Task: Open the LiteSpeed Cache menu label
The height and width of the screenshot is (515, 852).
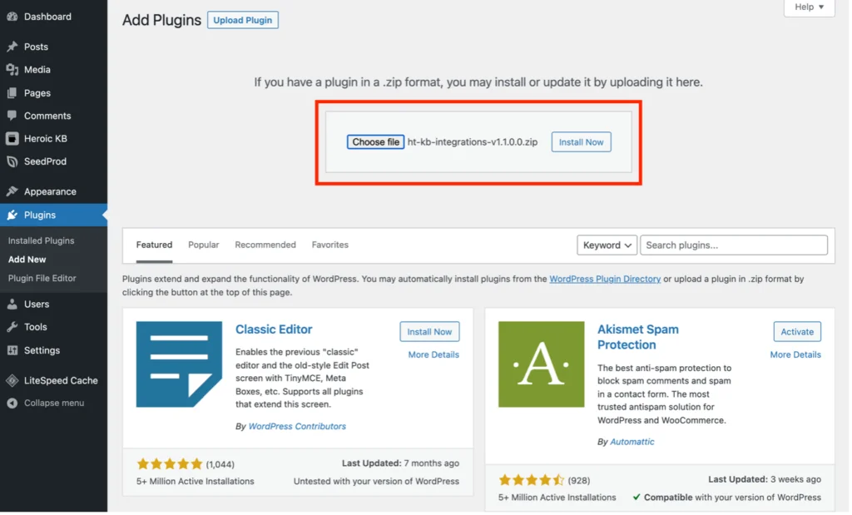Action: pyautogui.click(x=61, y=381)
